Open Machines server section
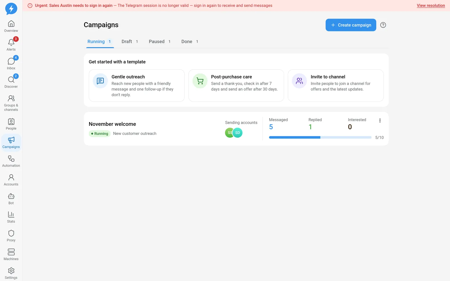The width and height of the screenshot is (450, 281). (11, 255)
